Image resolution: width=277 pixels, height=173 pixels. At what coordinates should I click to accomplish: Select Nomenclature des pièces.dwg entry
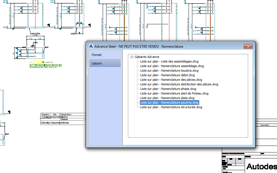pyautogui.click(x=171, y=80)
